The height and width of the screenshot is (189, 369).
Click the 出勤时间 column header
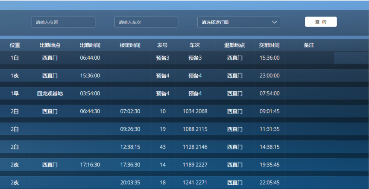pyautogui.click(x=90, y=45)
